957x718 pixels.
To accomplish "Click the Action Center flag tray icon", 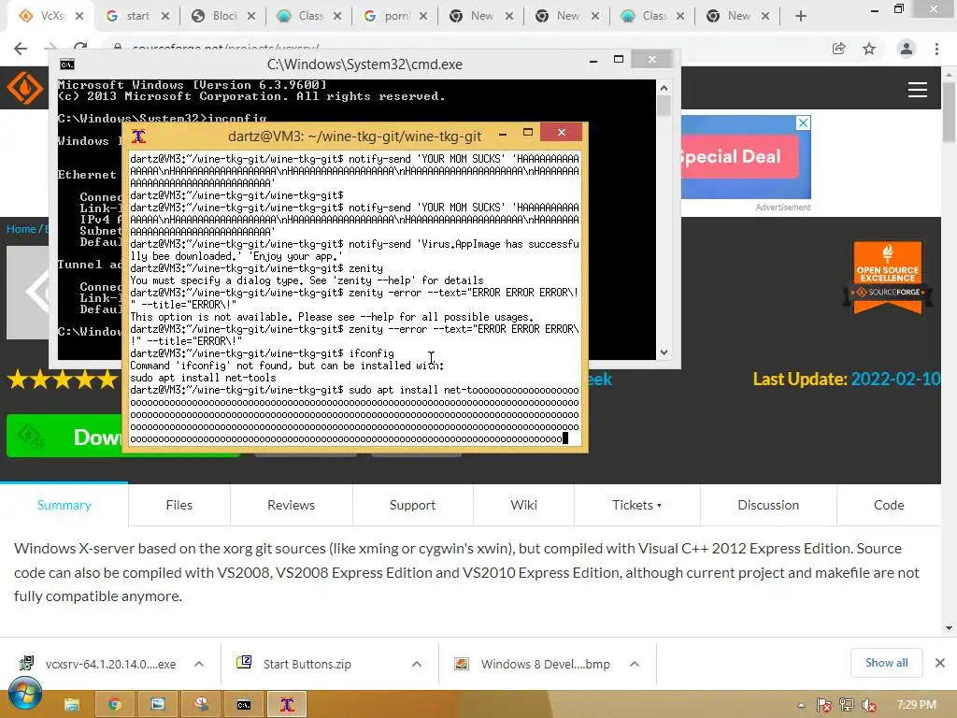I will (824, 705).
